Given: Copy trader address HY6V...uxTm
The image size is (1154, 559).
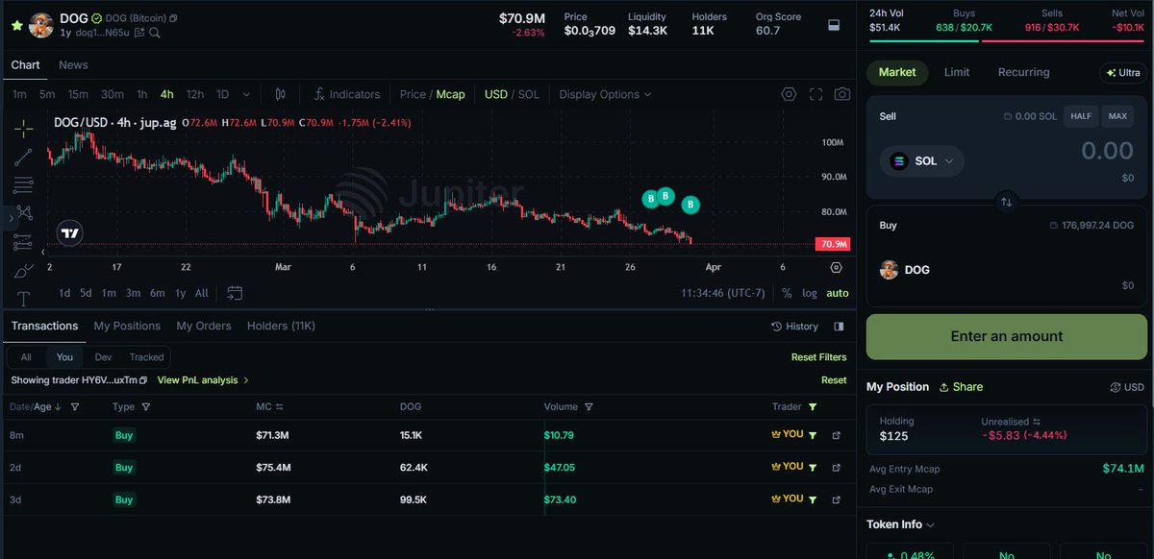Looking at the screenshot, I should click(x=143, y=380).
